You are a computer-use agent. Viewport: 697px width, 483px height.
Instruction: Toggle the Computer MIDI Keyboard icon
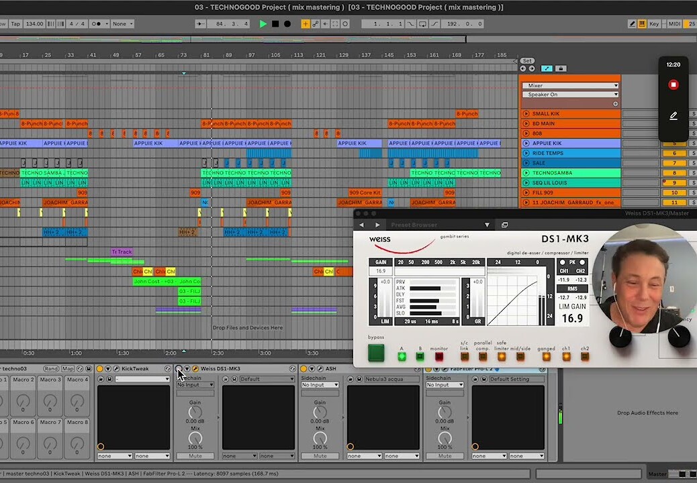click(x=642, y=24)
